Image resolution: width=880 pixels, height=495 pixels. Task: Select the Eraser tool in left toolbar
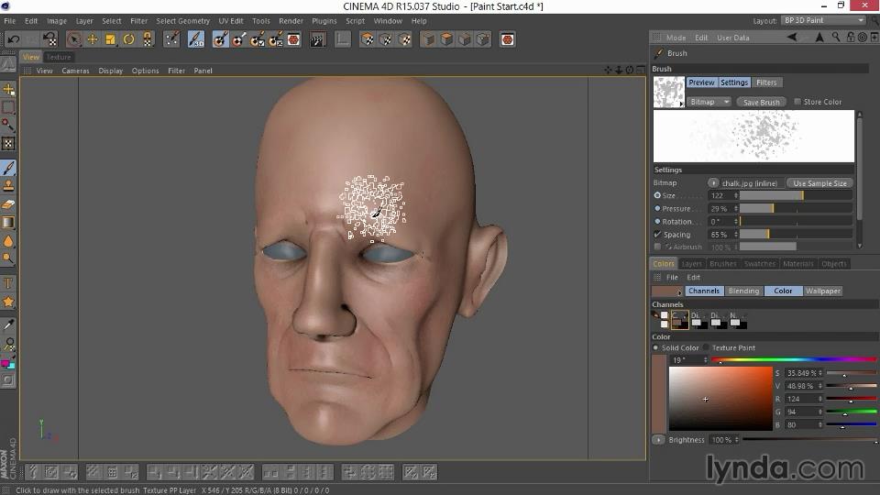tap(9, 204)
